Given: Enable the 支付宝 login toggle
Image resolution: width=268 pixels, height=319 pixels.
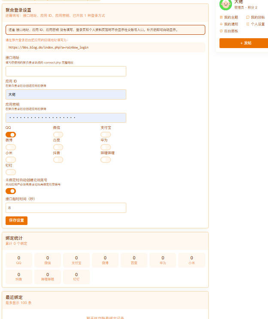Looking at the screenshot, I should [106, 135].
